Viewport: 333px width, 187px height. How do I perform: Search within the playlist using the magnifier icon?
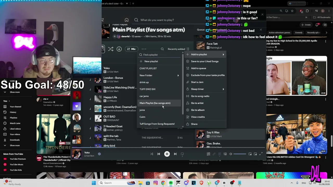162,49
